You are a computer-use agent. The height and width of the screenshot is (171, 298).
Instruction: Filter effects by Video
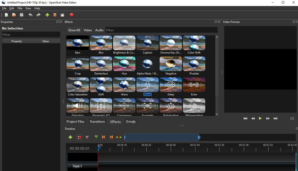pos(88,30)
